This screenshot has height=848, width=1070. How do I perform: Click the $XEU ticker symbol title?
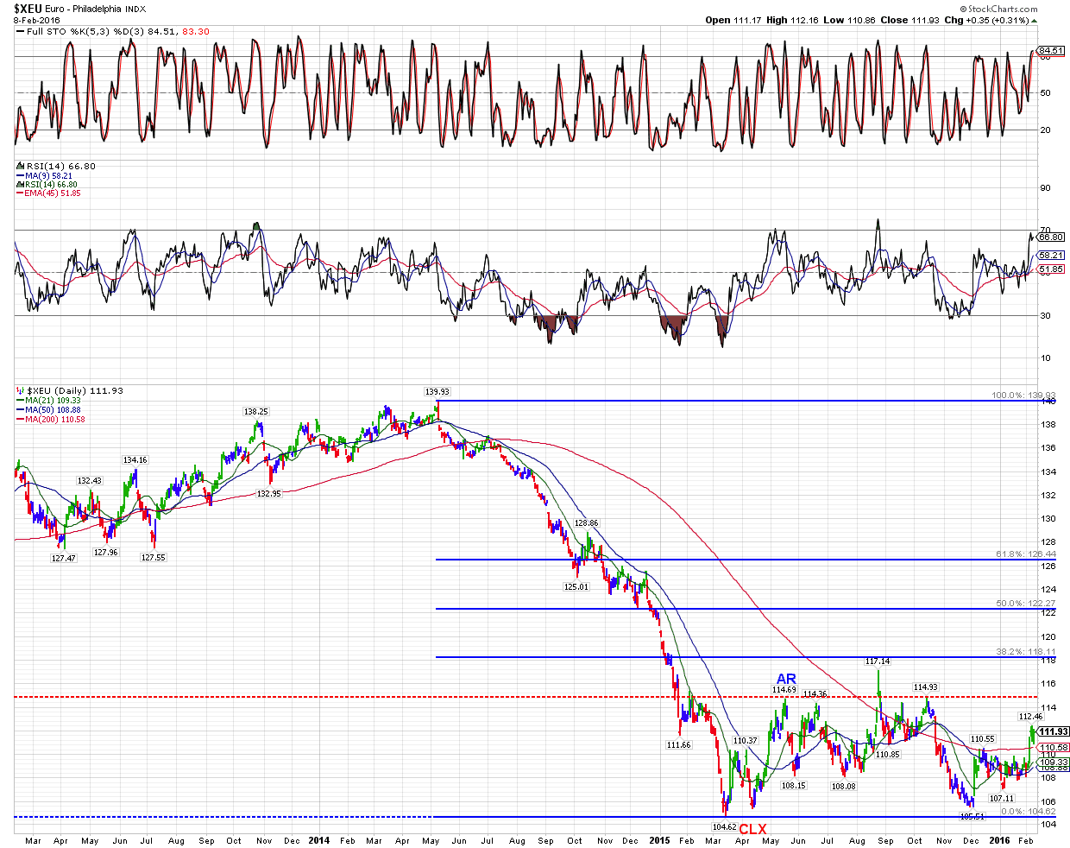coord(27,8)
